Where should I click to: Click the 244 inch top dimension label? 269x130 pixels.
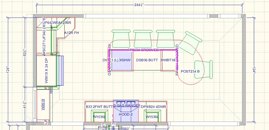click(x=139, y=5)
